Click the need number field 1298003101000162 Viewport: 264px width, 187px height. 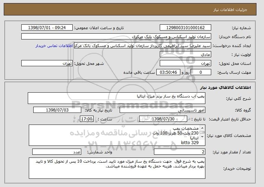coord(185,28)
